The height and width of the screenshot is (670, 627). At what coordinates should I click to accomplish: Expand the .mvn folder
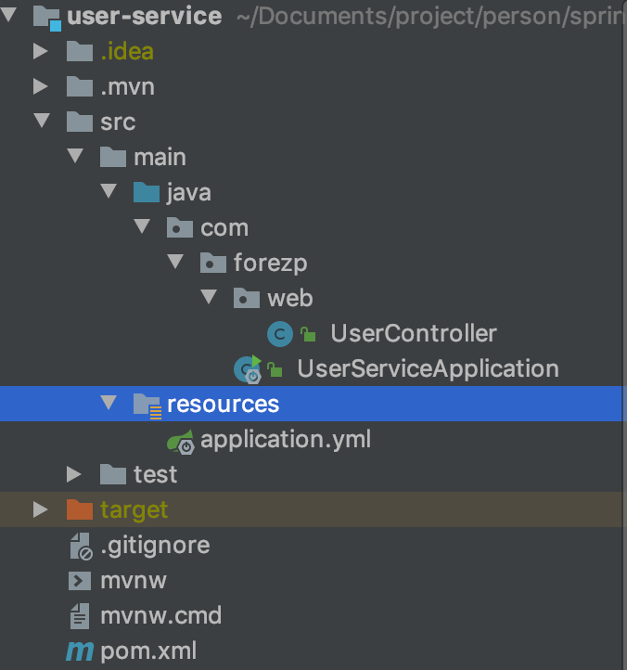click(x=40, y=87)
